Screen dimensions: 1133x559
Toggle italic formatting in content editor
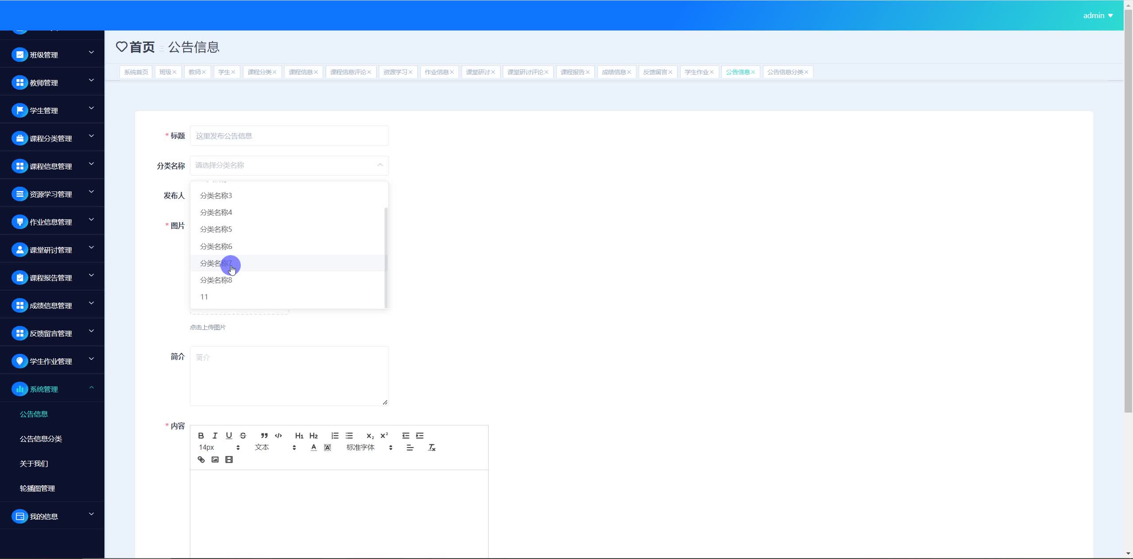click(215, 436)
